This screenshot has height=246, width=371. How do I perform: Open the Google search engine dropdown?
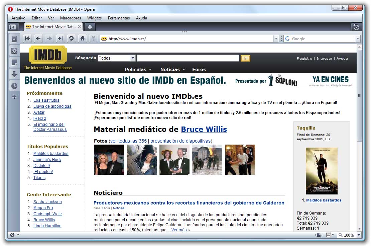(x=358, y=38)
